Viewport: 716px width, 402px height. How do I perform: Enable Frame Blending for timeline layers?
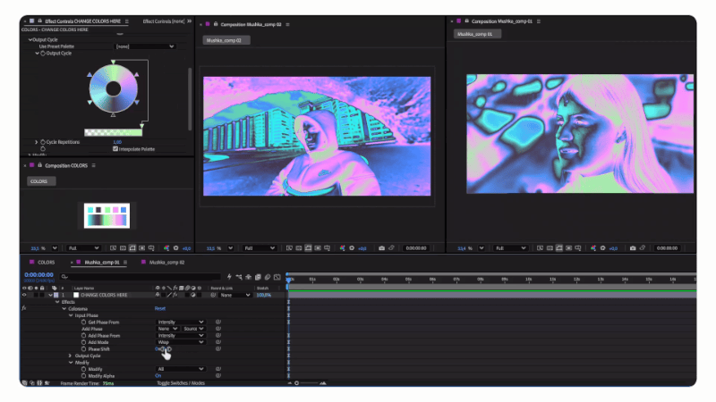point(258,277)
